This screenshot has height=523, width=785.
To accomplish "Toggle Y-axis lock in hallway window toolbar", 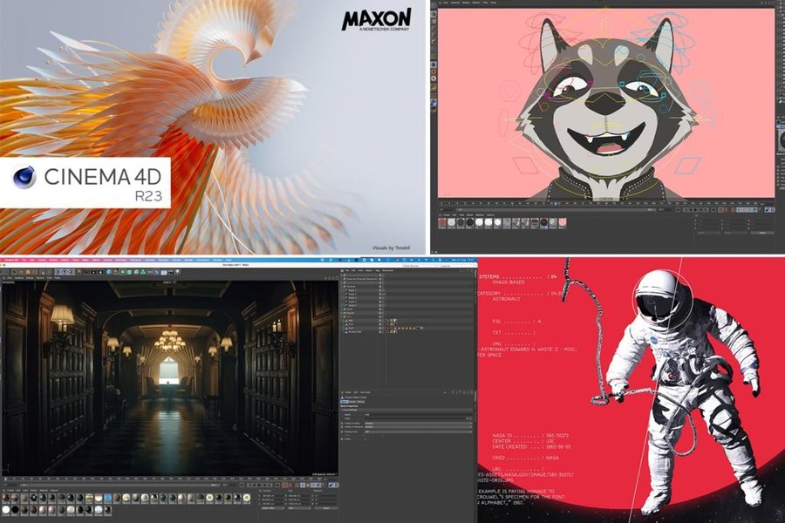I will point(65,272).
